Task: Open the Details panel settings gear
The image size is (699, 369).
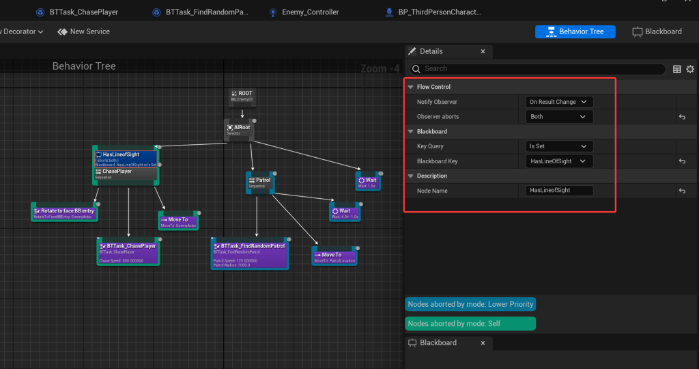Action: pyautogui.click(x=690, y=69)
